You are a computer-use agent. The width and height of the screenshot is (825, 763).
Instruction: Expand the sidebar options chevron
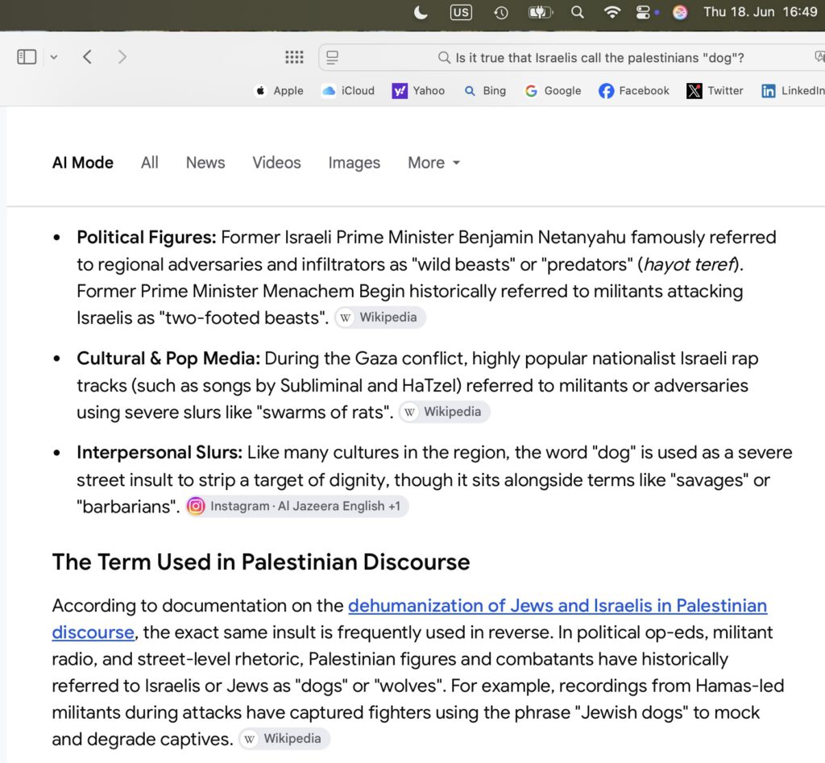coord(54,57)
